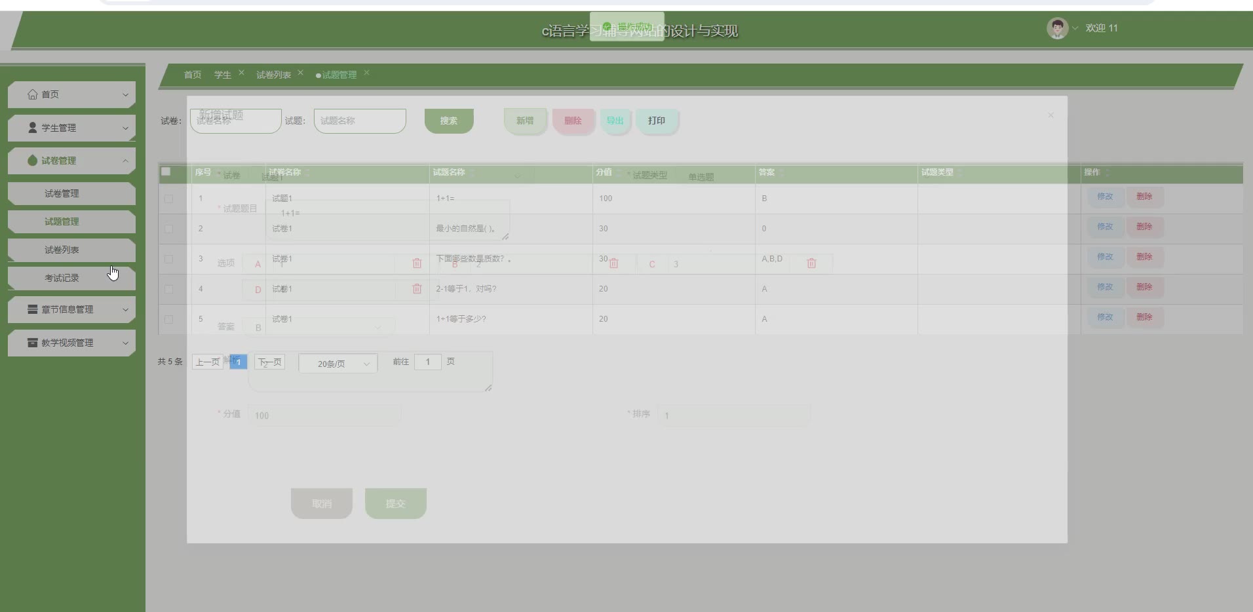1253x612 pixels.
Task: Click 修改 for row 1
Action: click(1105, 197)
